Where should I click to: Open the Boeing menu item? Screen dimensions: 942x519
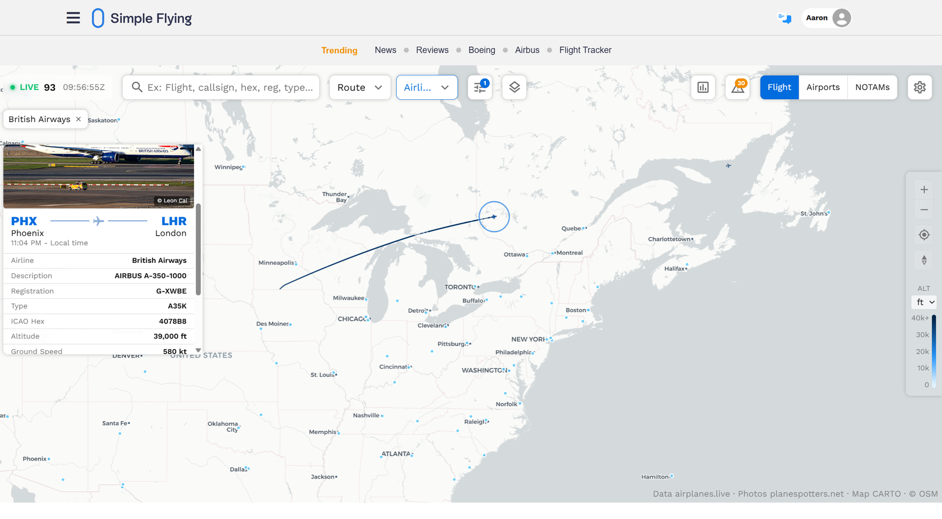(x=481, y=50)
